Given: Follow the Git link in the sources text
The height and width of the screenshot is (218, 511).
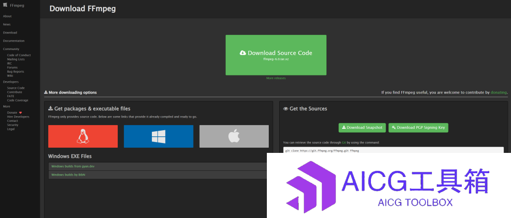Looking at the screenshot, I should pos(344,143).
